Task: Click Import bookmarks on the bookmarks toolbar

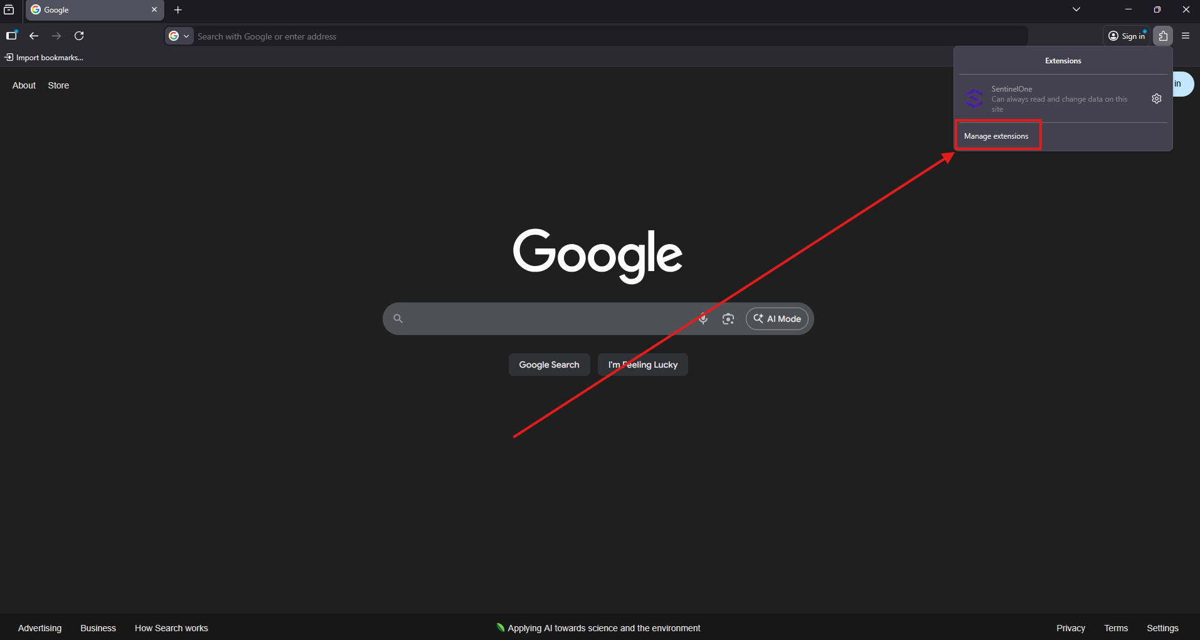Action: pos(45,58)
